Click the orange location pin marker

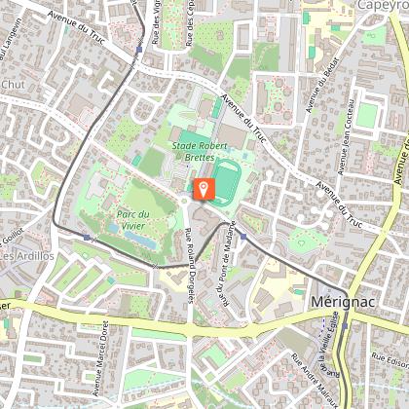tap(204, 189)
